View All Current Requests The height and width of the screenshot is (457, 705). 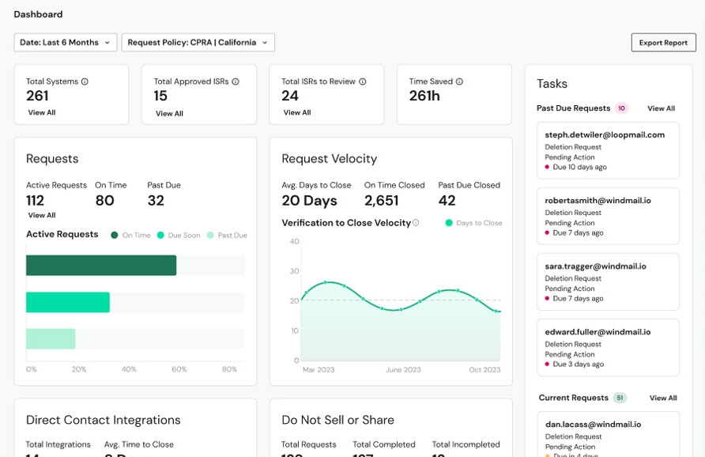click(663, 398)
